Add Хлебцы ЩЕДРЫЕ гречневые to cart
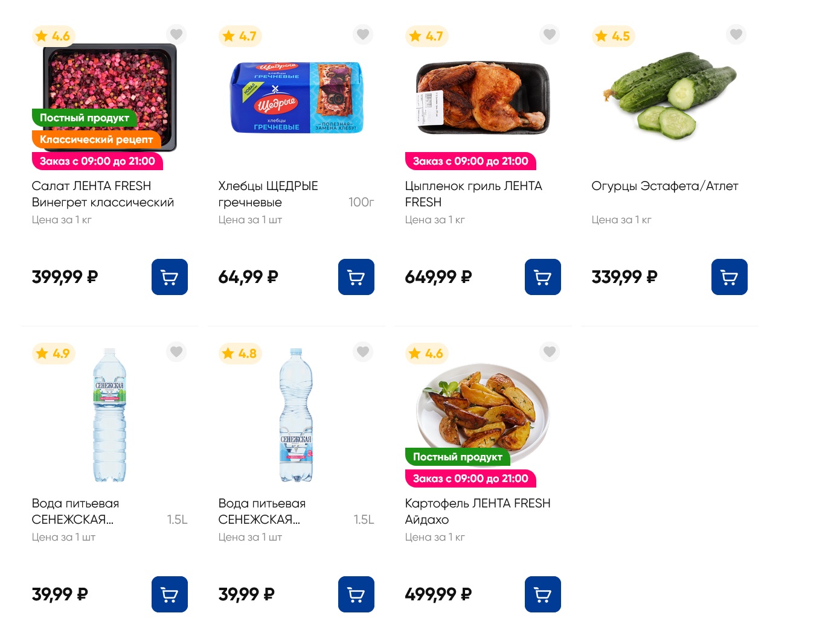The height and width of the screenshot is (642, 828). (x=356, y=277)
